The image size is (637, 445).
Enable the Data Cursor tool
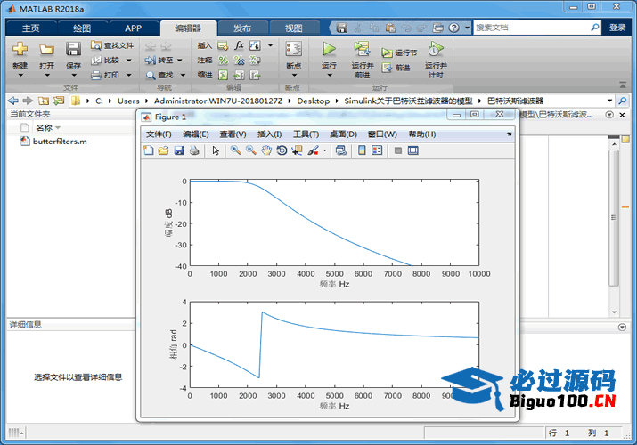pos(297,151)
